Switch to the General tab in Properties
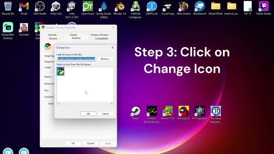 click(53, 38)
